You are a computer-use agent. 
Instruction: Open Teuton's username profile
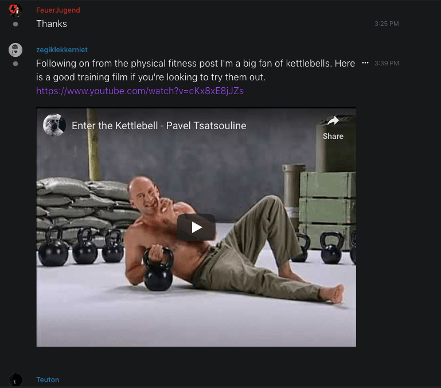coord(48,380)
